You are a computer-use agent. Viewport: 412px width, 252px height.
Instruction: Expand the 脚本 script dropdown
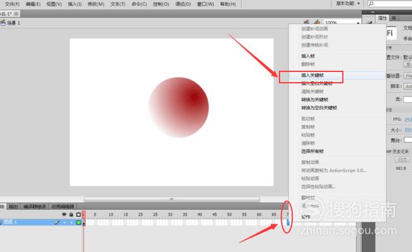(x=408, y=87)
